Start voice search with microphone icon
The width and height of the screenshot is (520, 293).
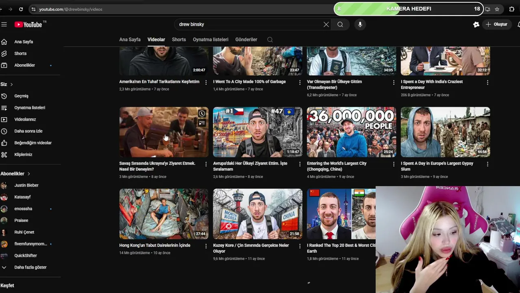pos(360,24)
